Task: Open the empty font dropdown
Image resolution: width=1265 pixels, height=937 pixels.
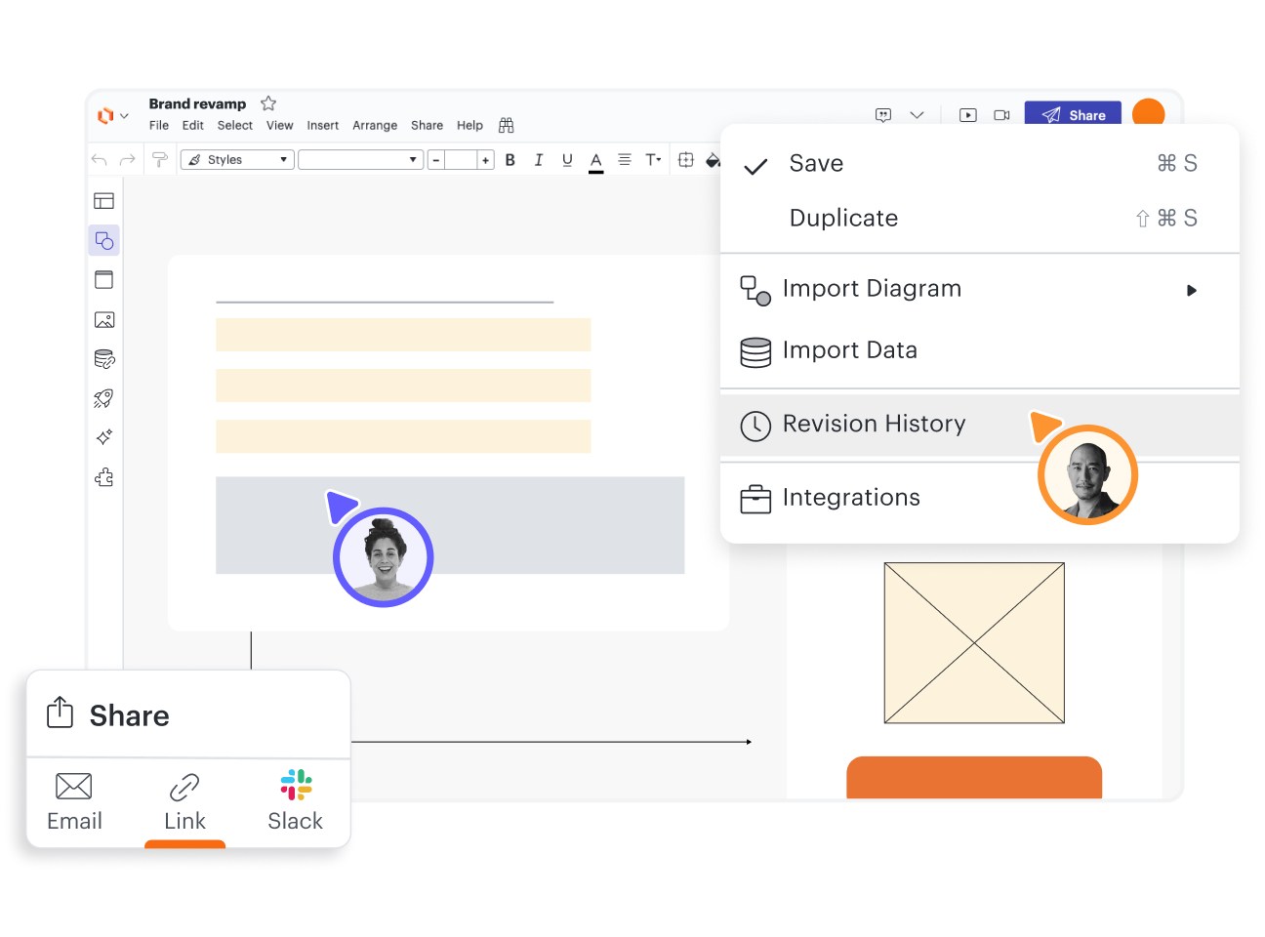Action: coord(360,160)
